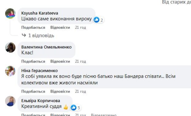This screenshot has height=116, width=191.
Task: Like Ніна Герасименко's comment with Подобається
Action: pos(33,91)
